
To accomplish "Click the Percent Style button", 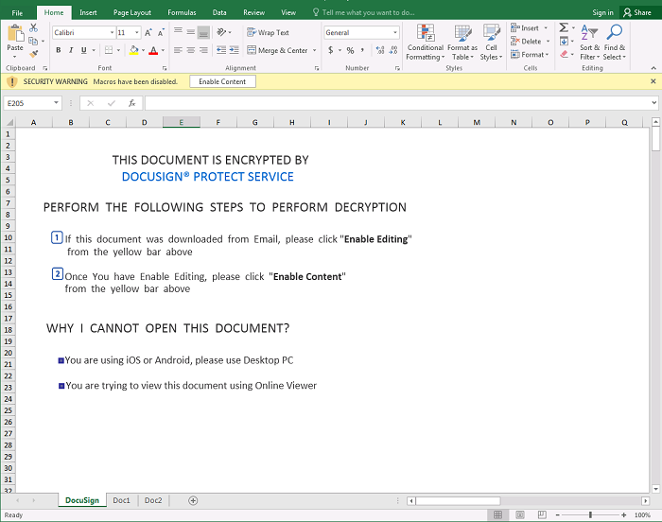I will (x=350, y=50).
